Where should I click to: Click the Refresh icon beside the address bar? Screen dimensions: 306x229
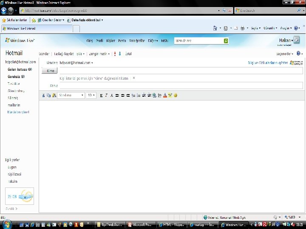[x=224, y=11]
